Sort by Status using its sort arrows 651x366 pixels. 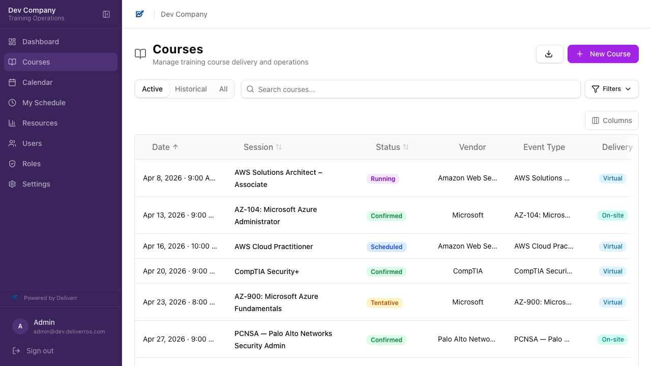click(x=406, y=147)
